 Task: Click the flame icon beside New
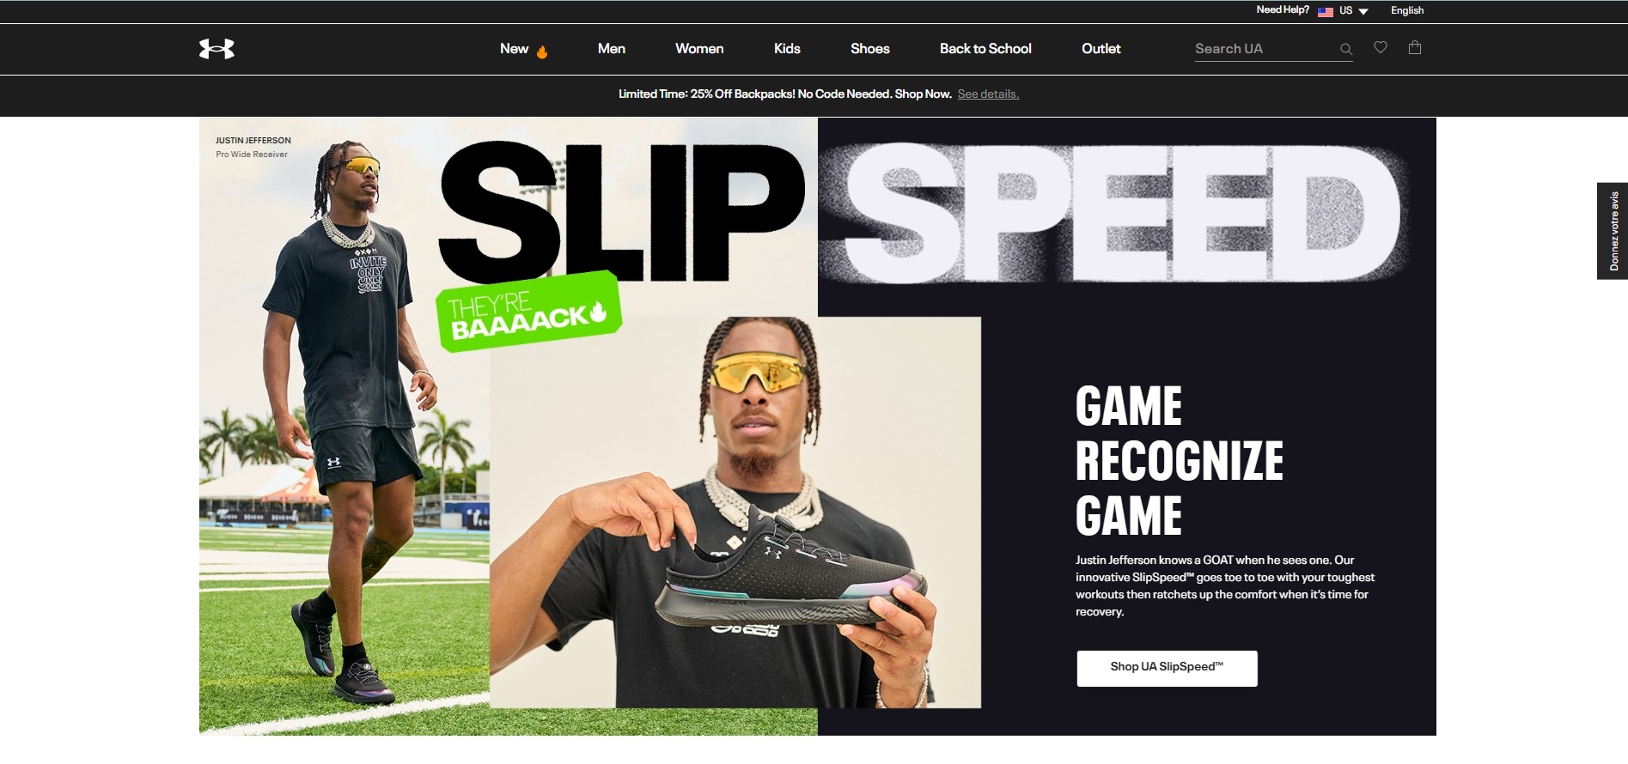coord(542,52)
